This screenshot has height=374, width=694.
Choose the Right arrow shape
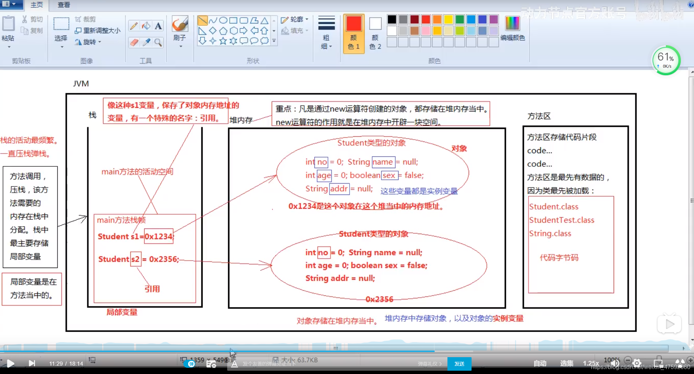coord(244,31)
